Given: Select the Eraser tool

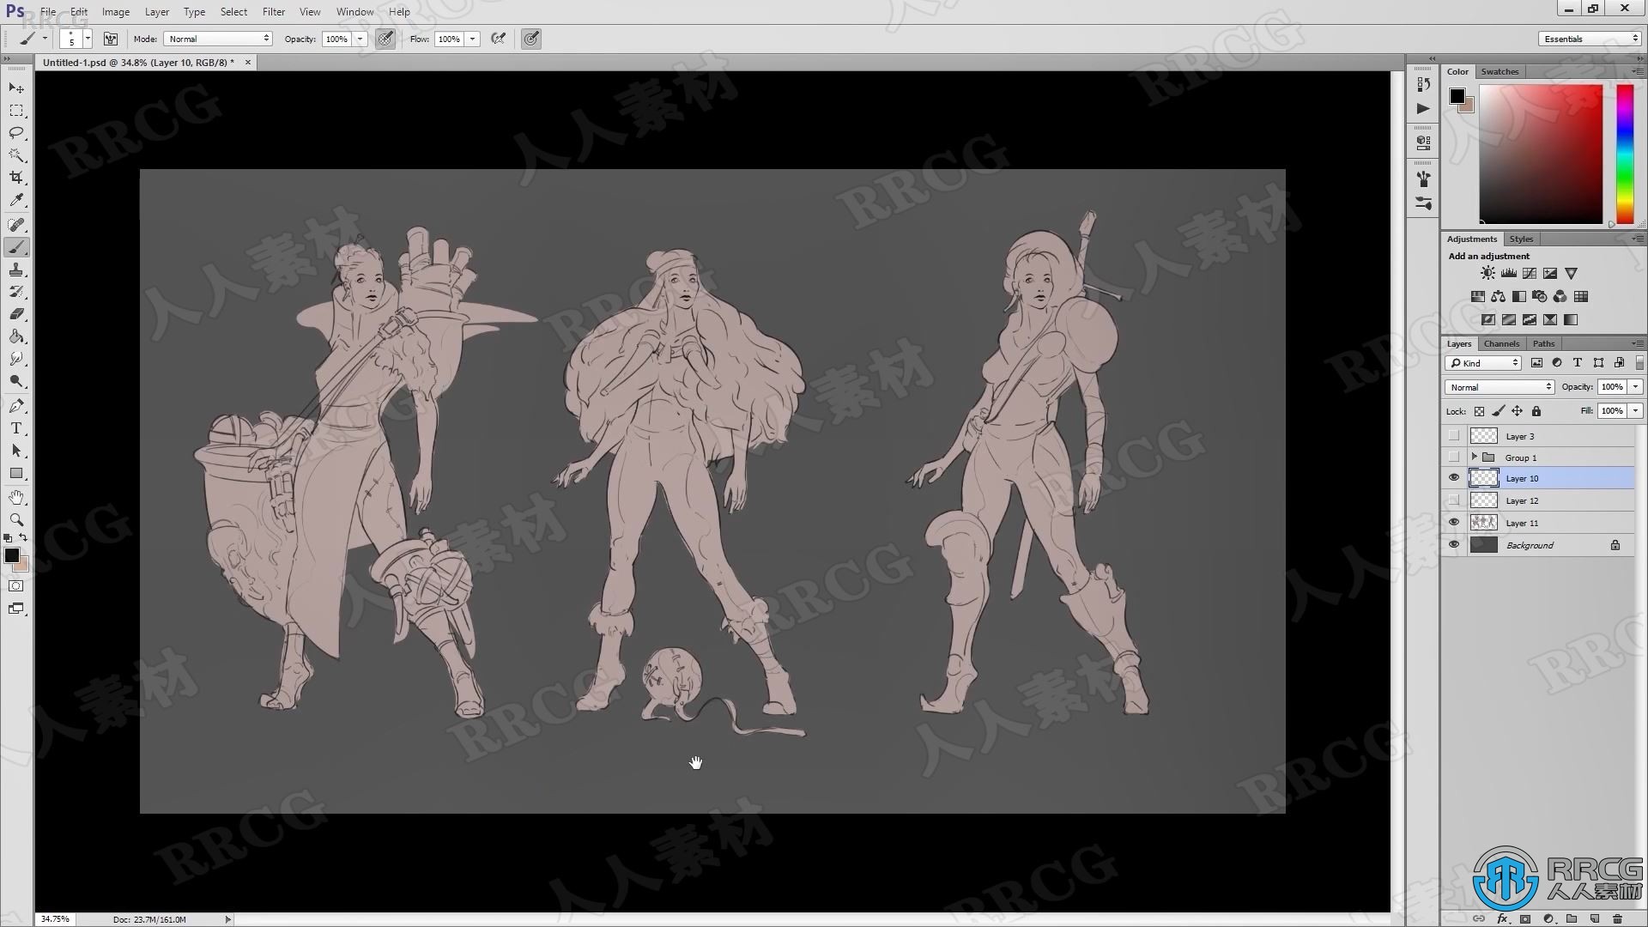Looking at the screenshot, I should click(16, 314).
